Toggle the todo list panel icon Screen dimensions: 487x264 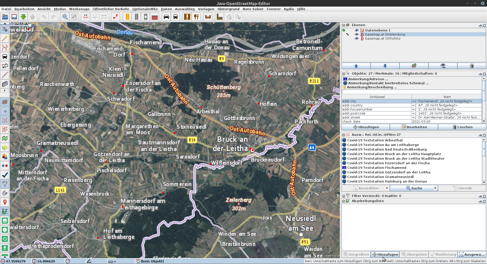click(x=5, y=211)
